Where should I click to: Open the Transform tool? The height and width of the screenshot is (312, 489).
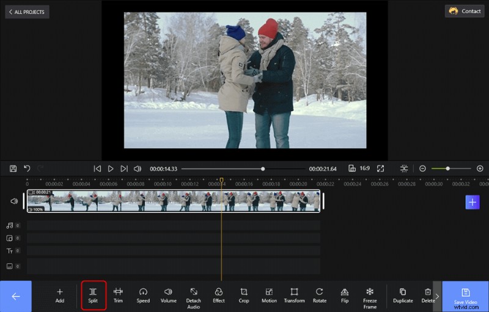(x=295, y=296)
